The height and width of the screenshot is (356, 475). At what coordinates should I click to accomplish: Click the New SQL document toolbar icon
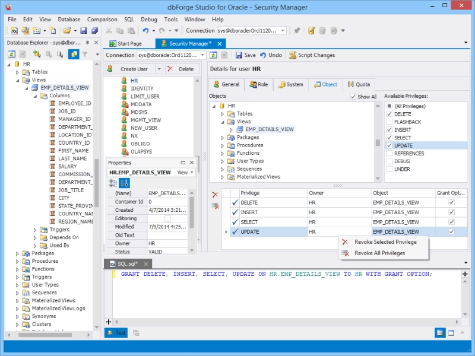point(14,31)
